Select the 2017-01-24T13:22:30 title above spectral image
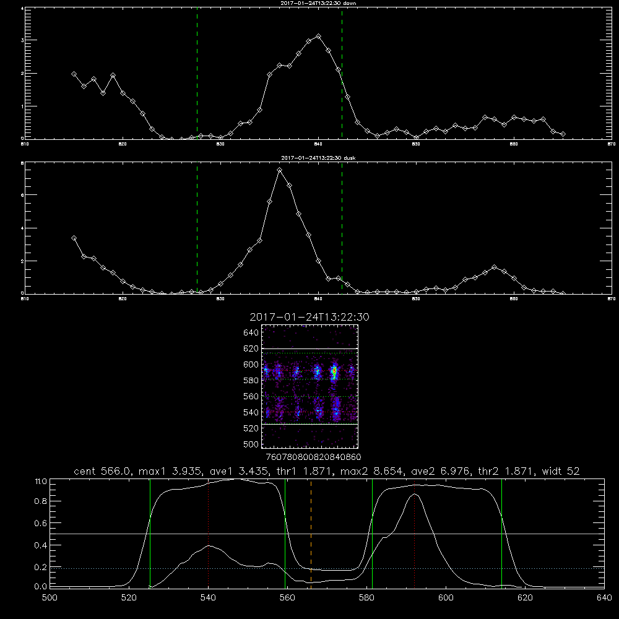 coord(309,317)
